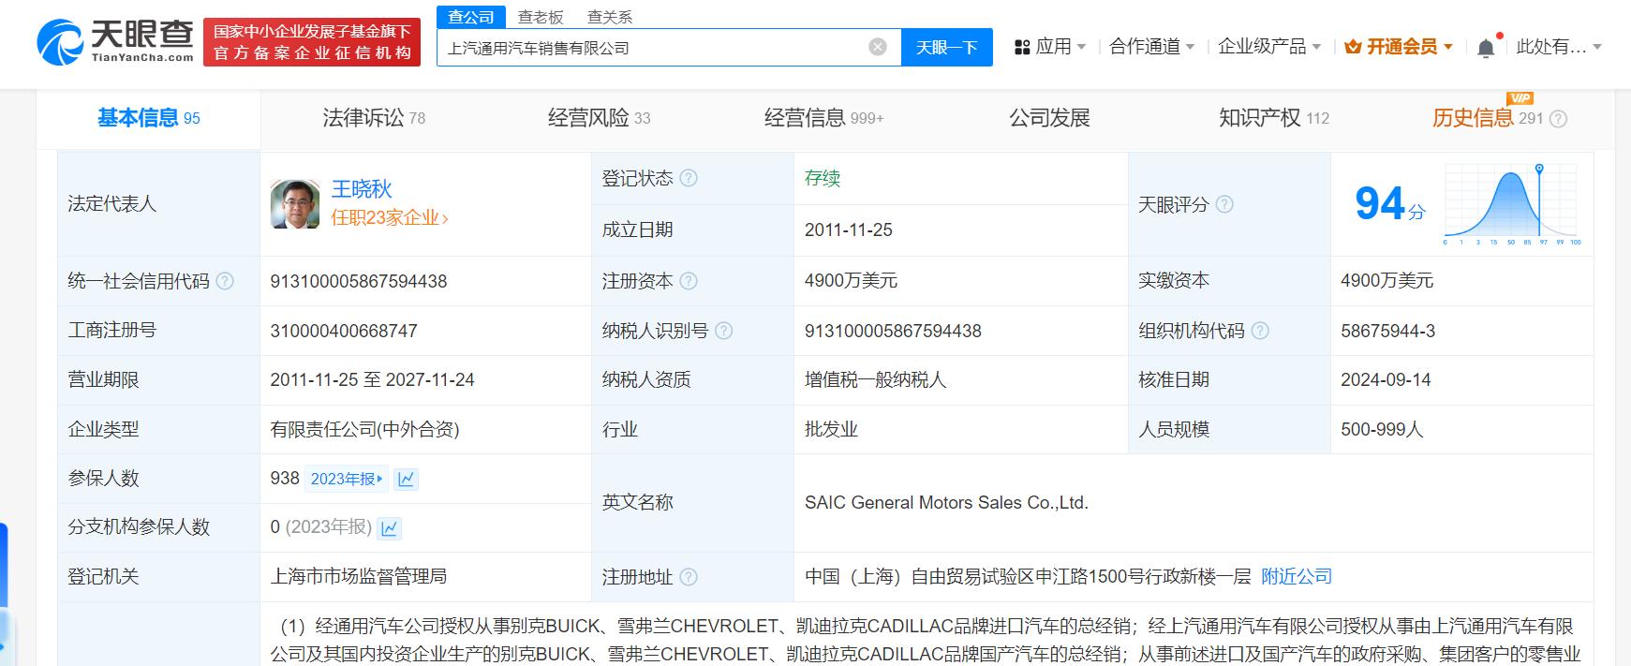The image size is (1631, 666).
Task: Open the 分支机构参保人数 trend chart icon
Action: click(x=390, y=528)
